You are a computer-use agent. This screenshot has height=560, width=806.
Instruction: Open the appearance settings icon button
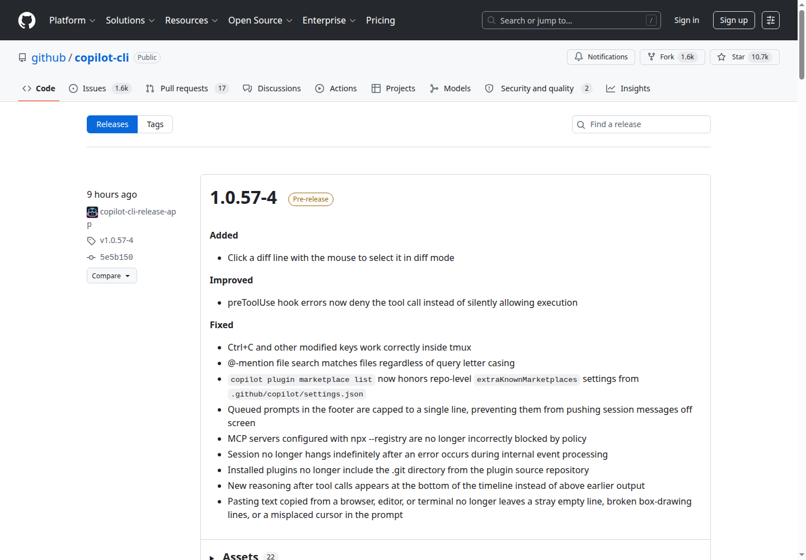(x=771, y=20)
